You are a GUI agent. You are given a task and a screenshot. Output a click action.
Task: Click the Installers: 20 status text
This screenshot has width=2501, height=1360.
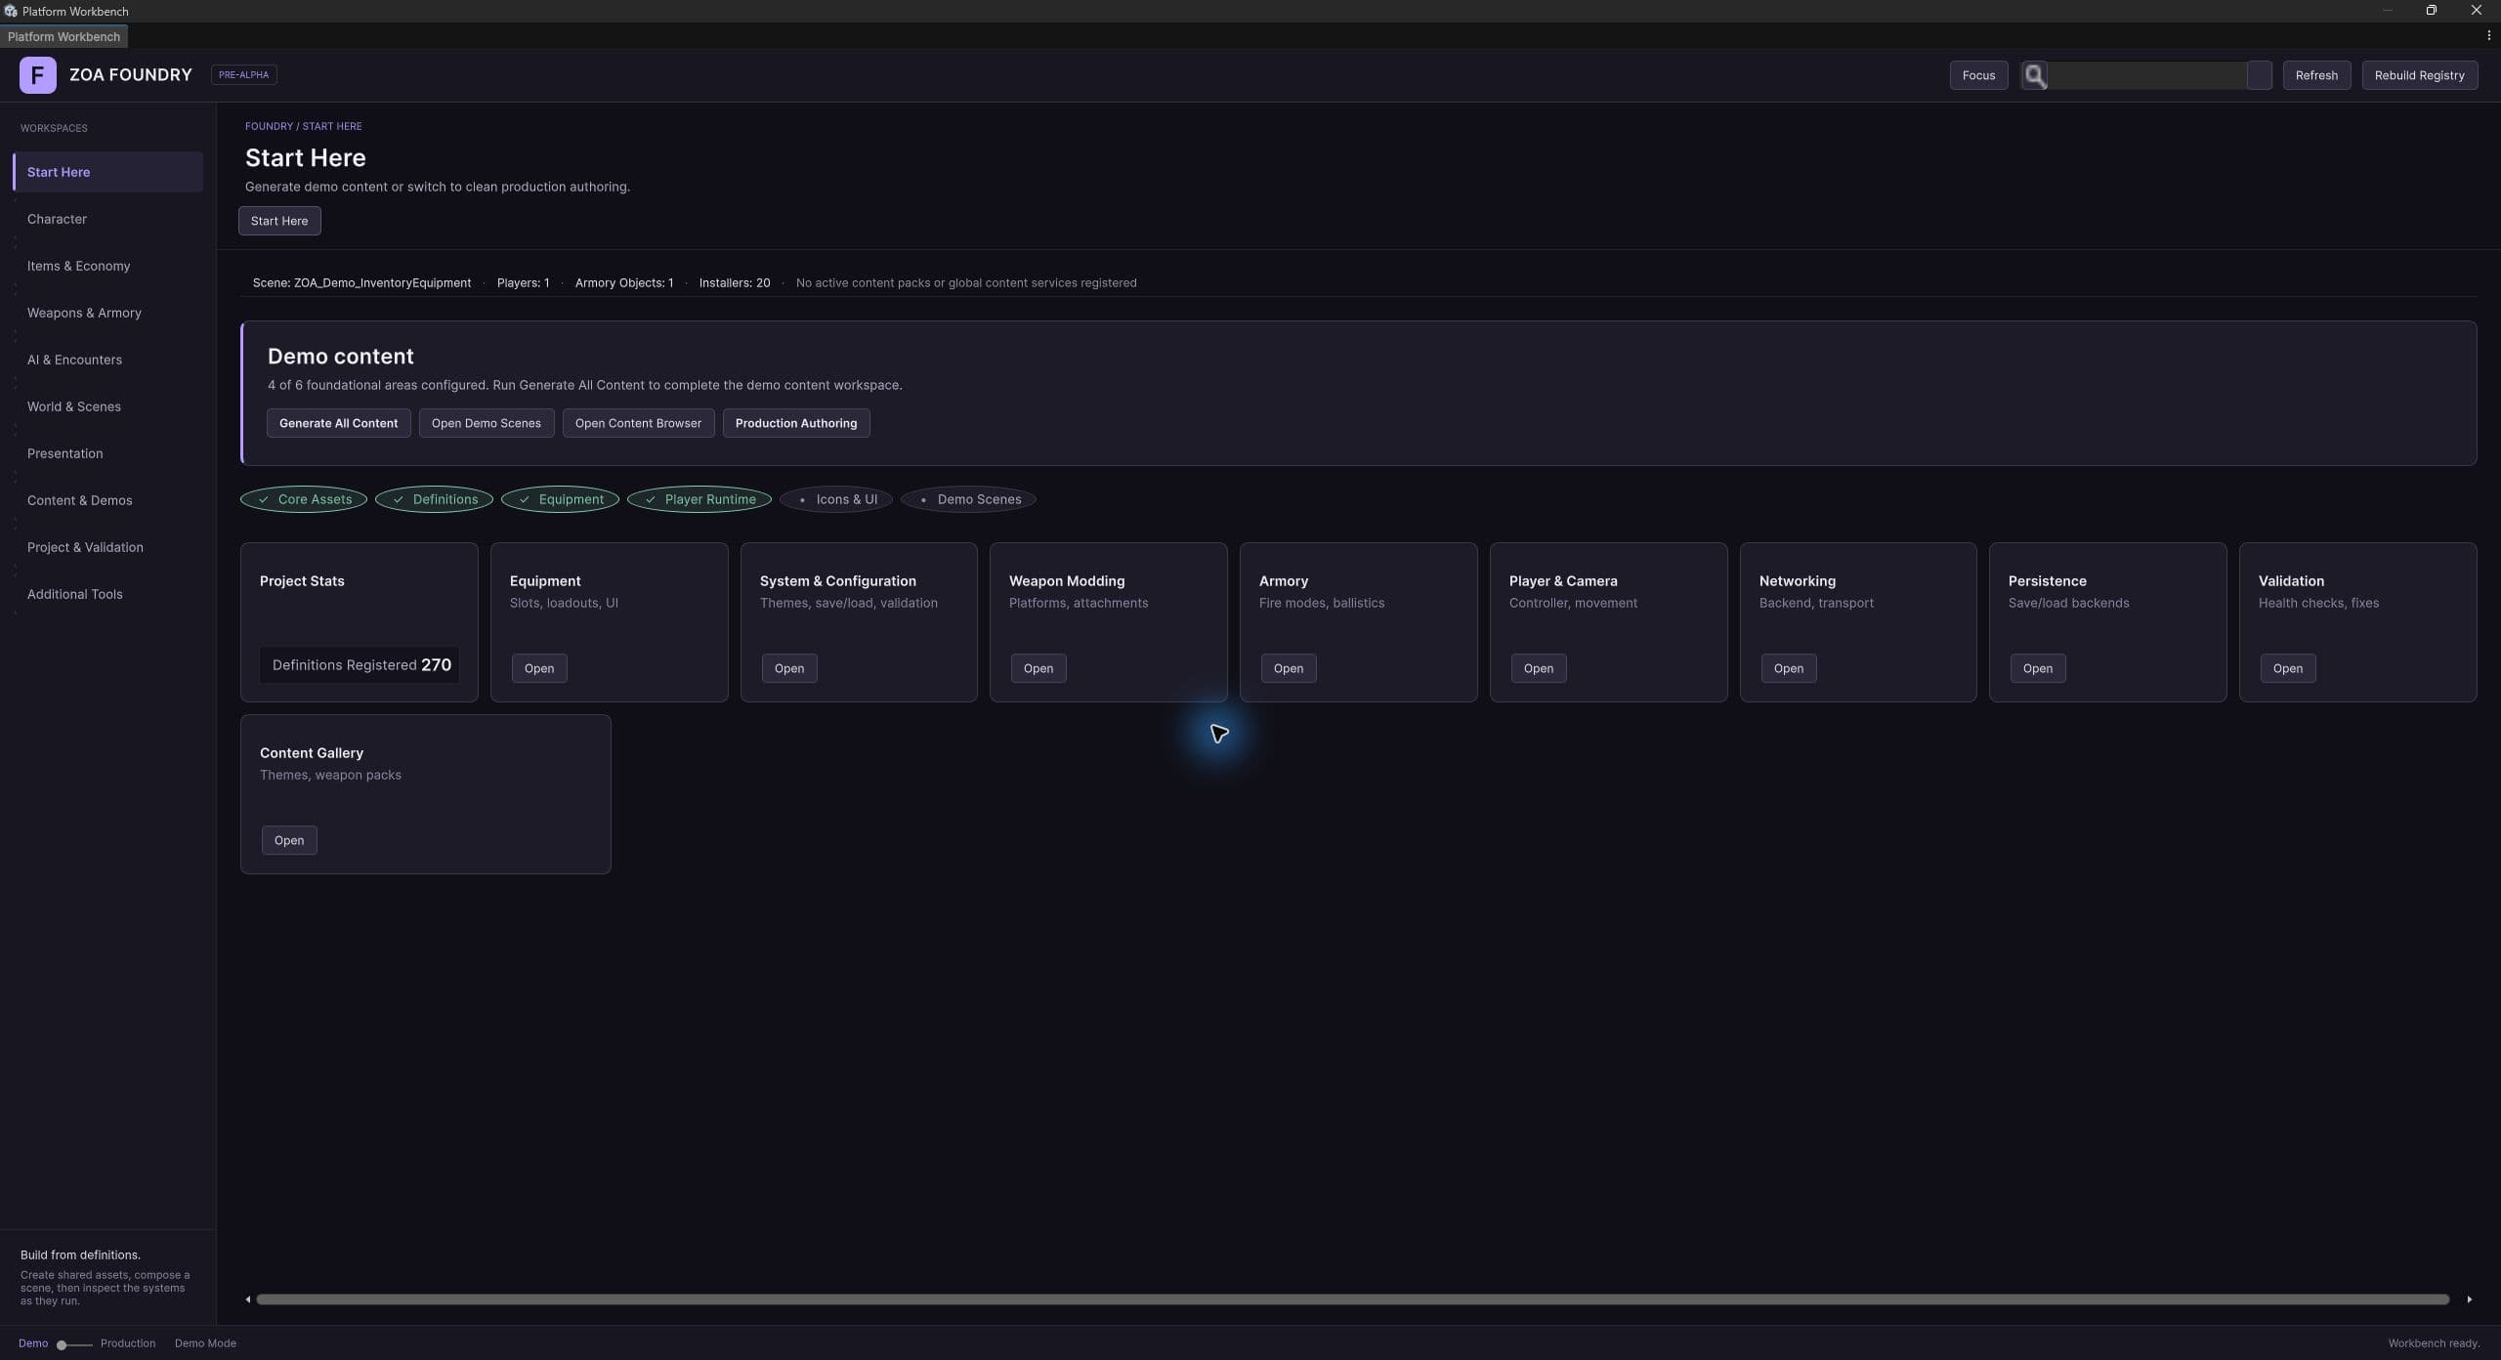[735, 283]
